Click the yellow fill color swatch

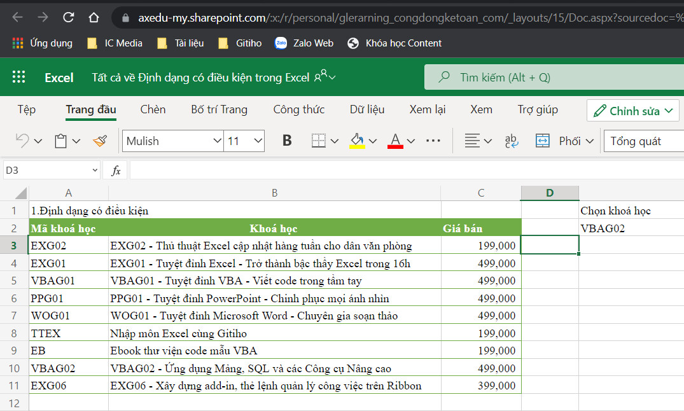357,146
